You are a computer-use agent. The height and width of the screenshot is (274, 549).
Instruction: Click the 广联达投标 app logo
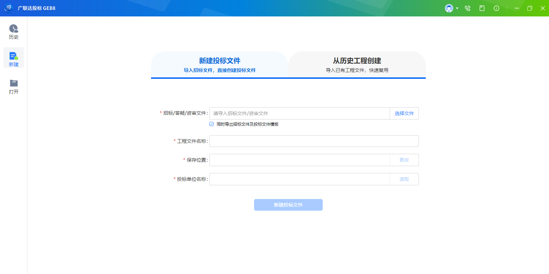pyautogui.click(x=9, y=8)
